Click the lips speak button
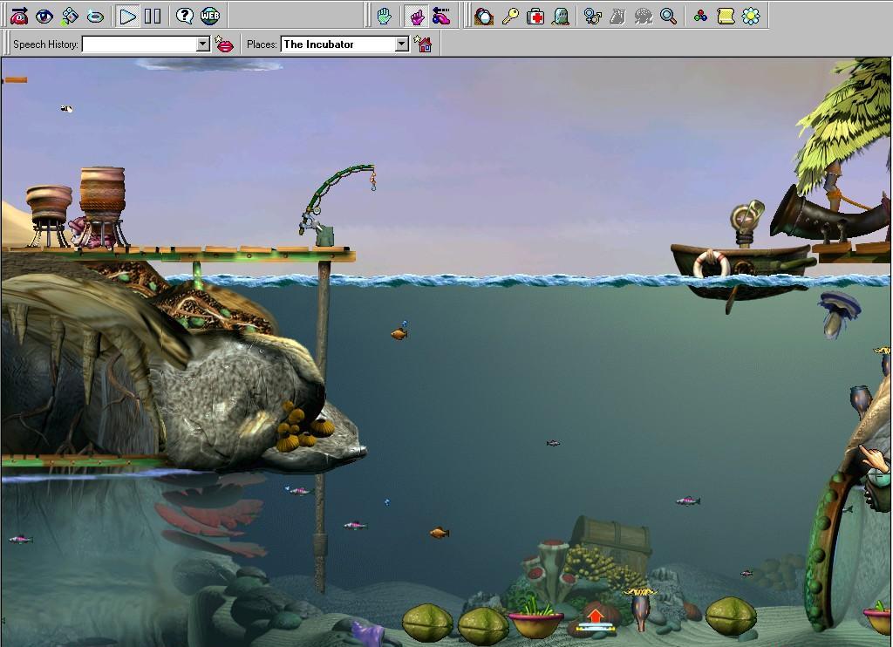 [225, 44]
